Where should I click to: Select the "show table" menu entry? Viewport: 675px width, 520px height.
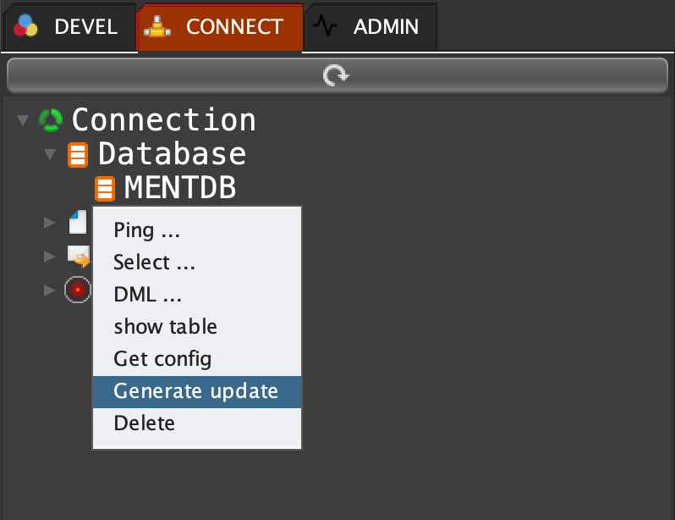point(166,327)
